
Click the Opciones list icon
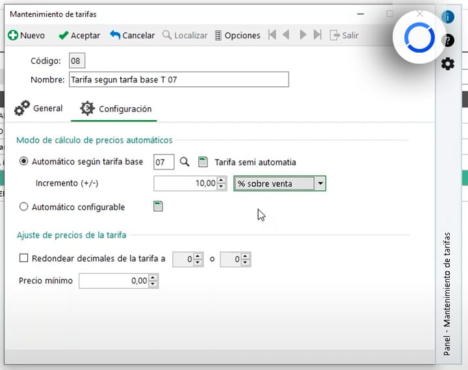tap(218, 35)
